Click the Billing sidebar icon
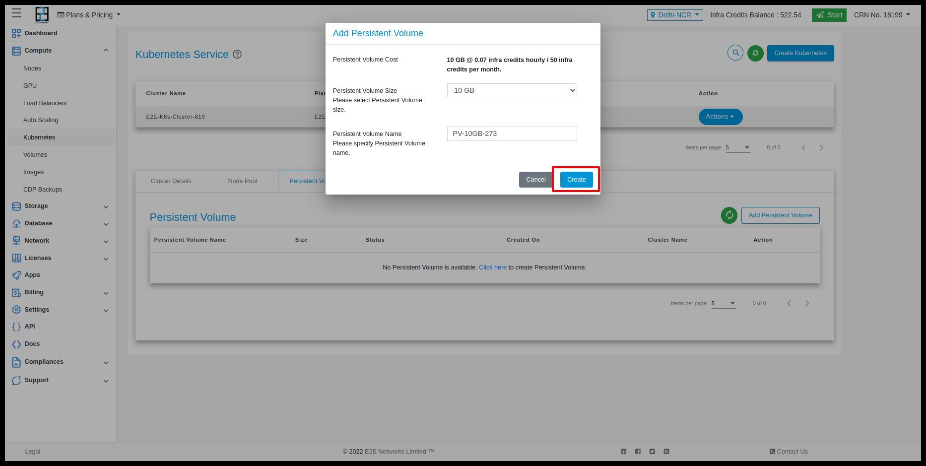 pos(16,292)
